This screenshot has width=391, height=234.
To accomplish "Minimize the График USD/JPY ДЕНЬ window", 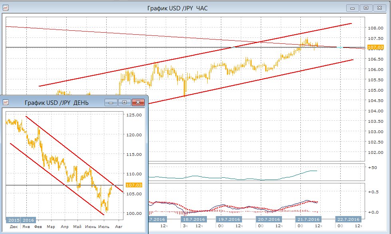I will click(111, 102).
